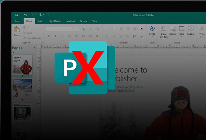206x140 pixels.
Task: Clear all formatting icon
Action: click(98, 29)
